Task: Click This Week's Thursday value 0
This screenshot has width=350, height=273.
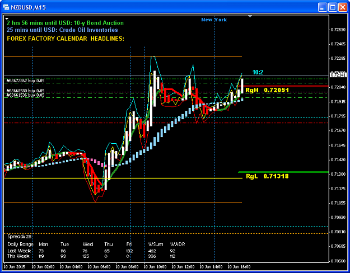Action: pos(106,256)
